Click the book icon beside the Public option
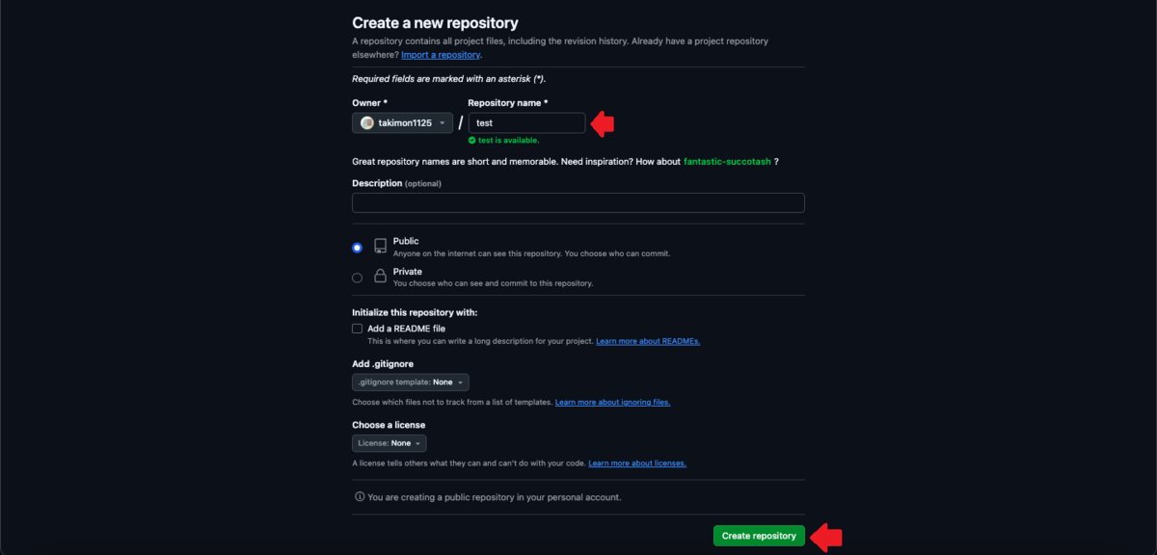This screenshot has height=555, width=1157. (380, 246)
